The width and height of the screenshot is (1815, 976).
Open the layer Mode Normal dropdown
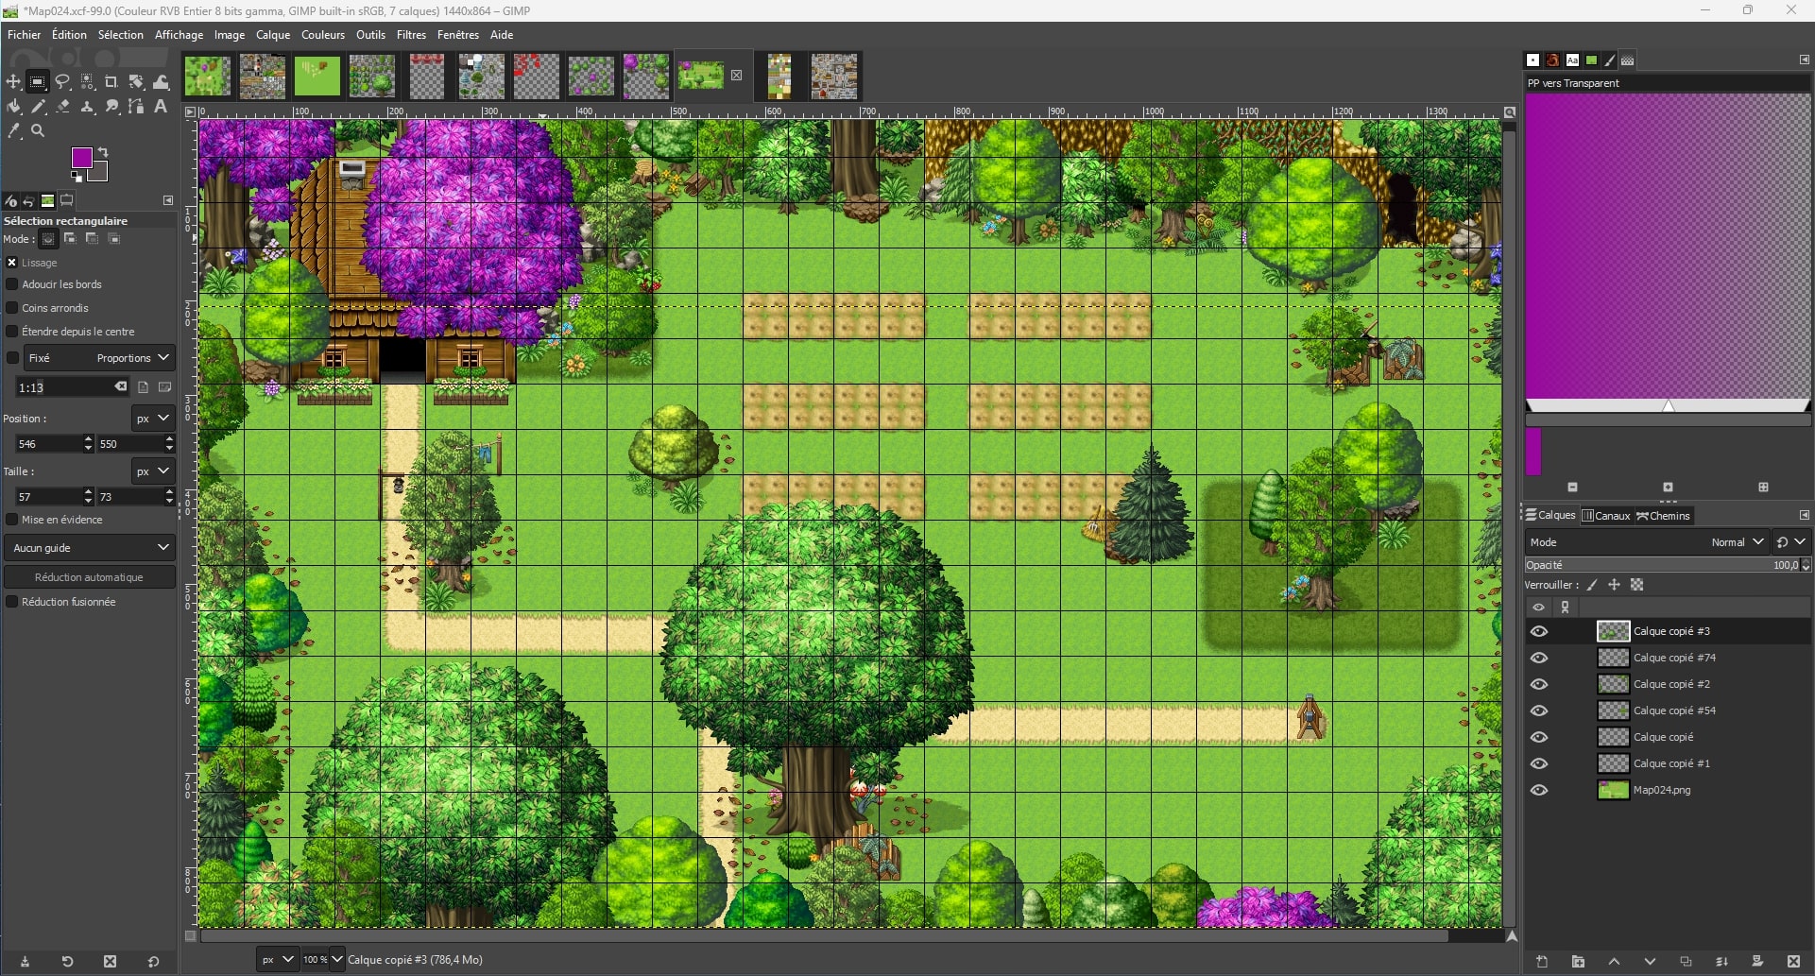1647,542
